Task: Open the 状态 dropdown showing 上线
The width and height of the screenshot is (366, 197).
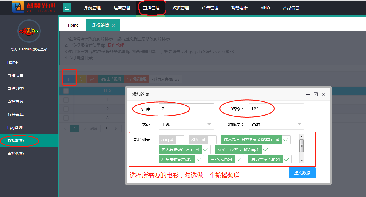Action: pos(186,124)
